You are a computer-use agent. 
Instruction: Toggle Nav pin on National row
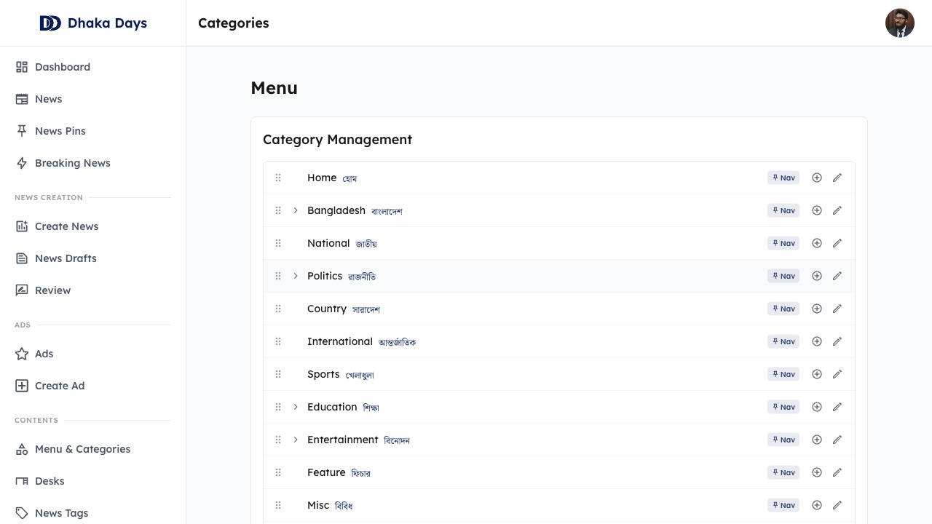point(783,243)
